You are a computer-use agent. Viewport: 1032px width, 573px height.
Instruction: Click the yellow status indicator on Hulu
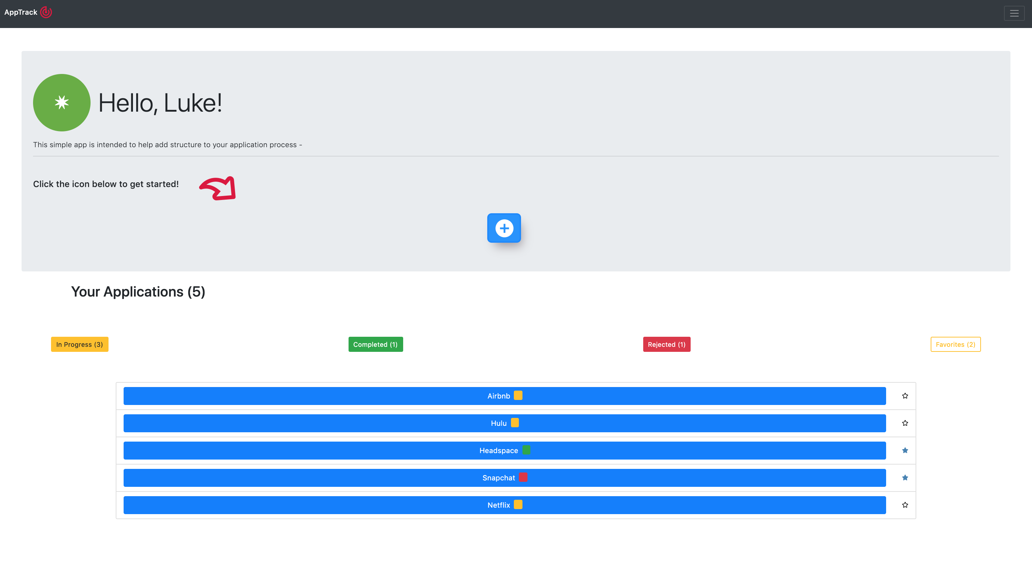coord(515,423)
